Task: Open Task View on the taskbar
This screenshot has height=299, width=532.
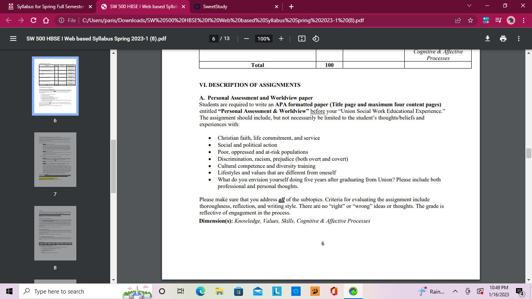Action: click(x=180, y=291)
